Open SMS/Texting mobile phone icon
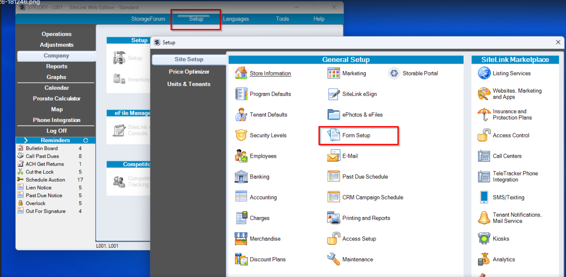Screen dimensions: 566x277 [484, 197]
